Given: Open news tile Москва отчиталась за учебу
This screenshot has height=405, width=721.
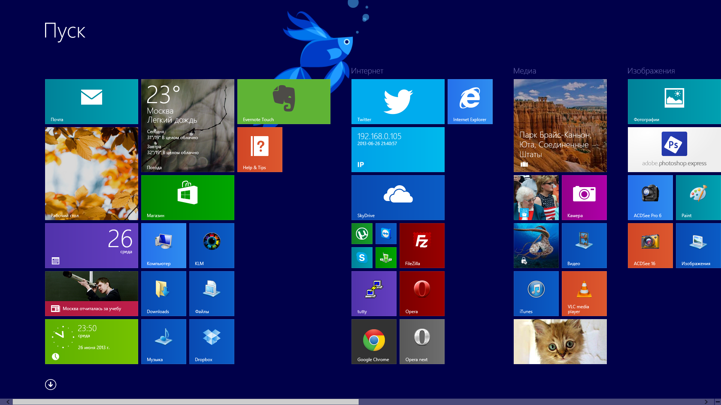Looking at the screenshot, I should pyautogui.click(x=92, y=294).
